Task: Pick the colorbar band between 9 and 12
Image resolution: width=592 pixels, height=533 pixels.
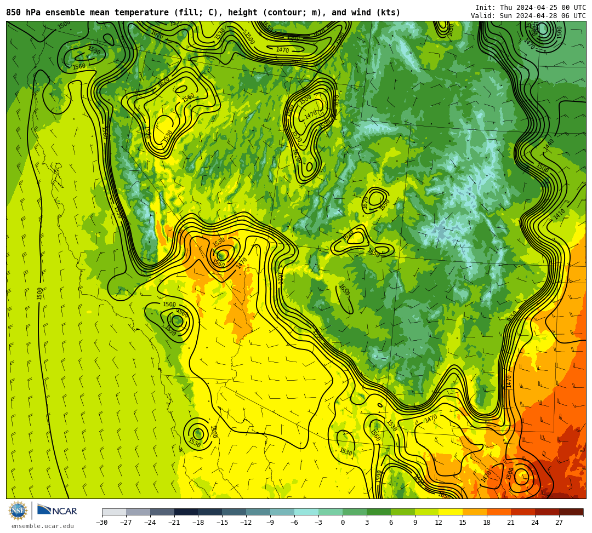Action: click(427, 512)
